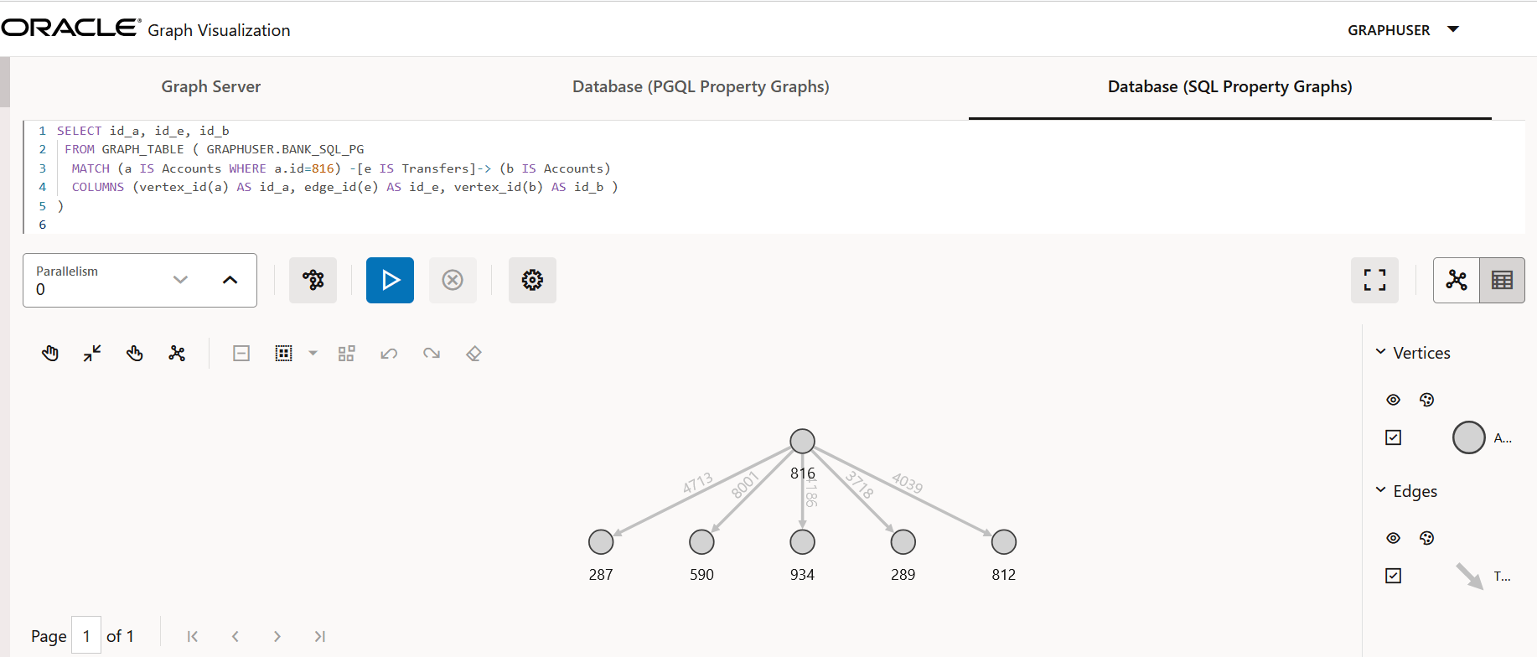1537x657 pixels.
Task: Collapse the Vertices section
Action: coord(1380,353)
